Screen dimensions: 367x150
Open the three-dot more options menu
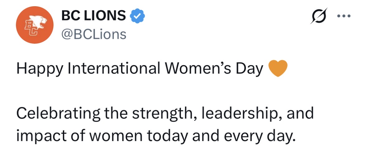(x=345, y=15)
